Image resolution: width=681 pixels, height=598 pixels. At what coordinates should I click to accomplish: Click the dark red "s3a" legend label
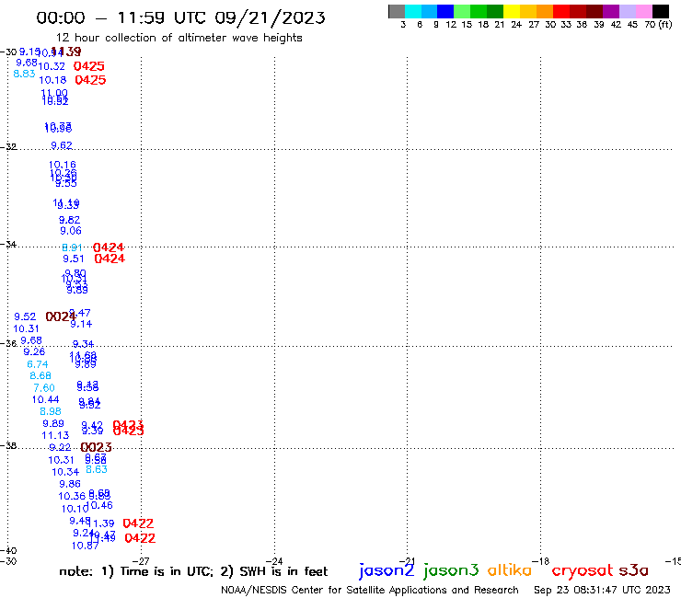coord(634,570)
